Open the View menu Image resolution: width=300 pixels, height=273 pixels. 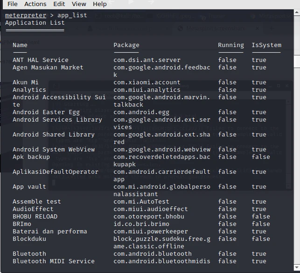click(x=79, y=4)
